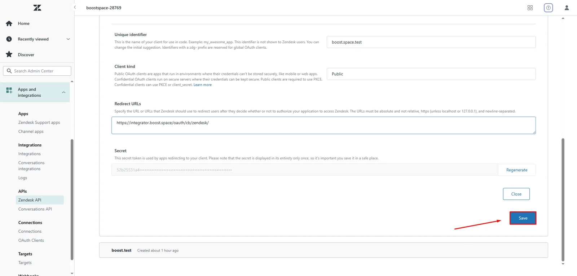
Task: Open the Zendesk products grid icon
Action: (x=530, y=8)
